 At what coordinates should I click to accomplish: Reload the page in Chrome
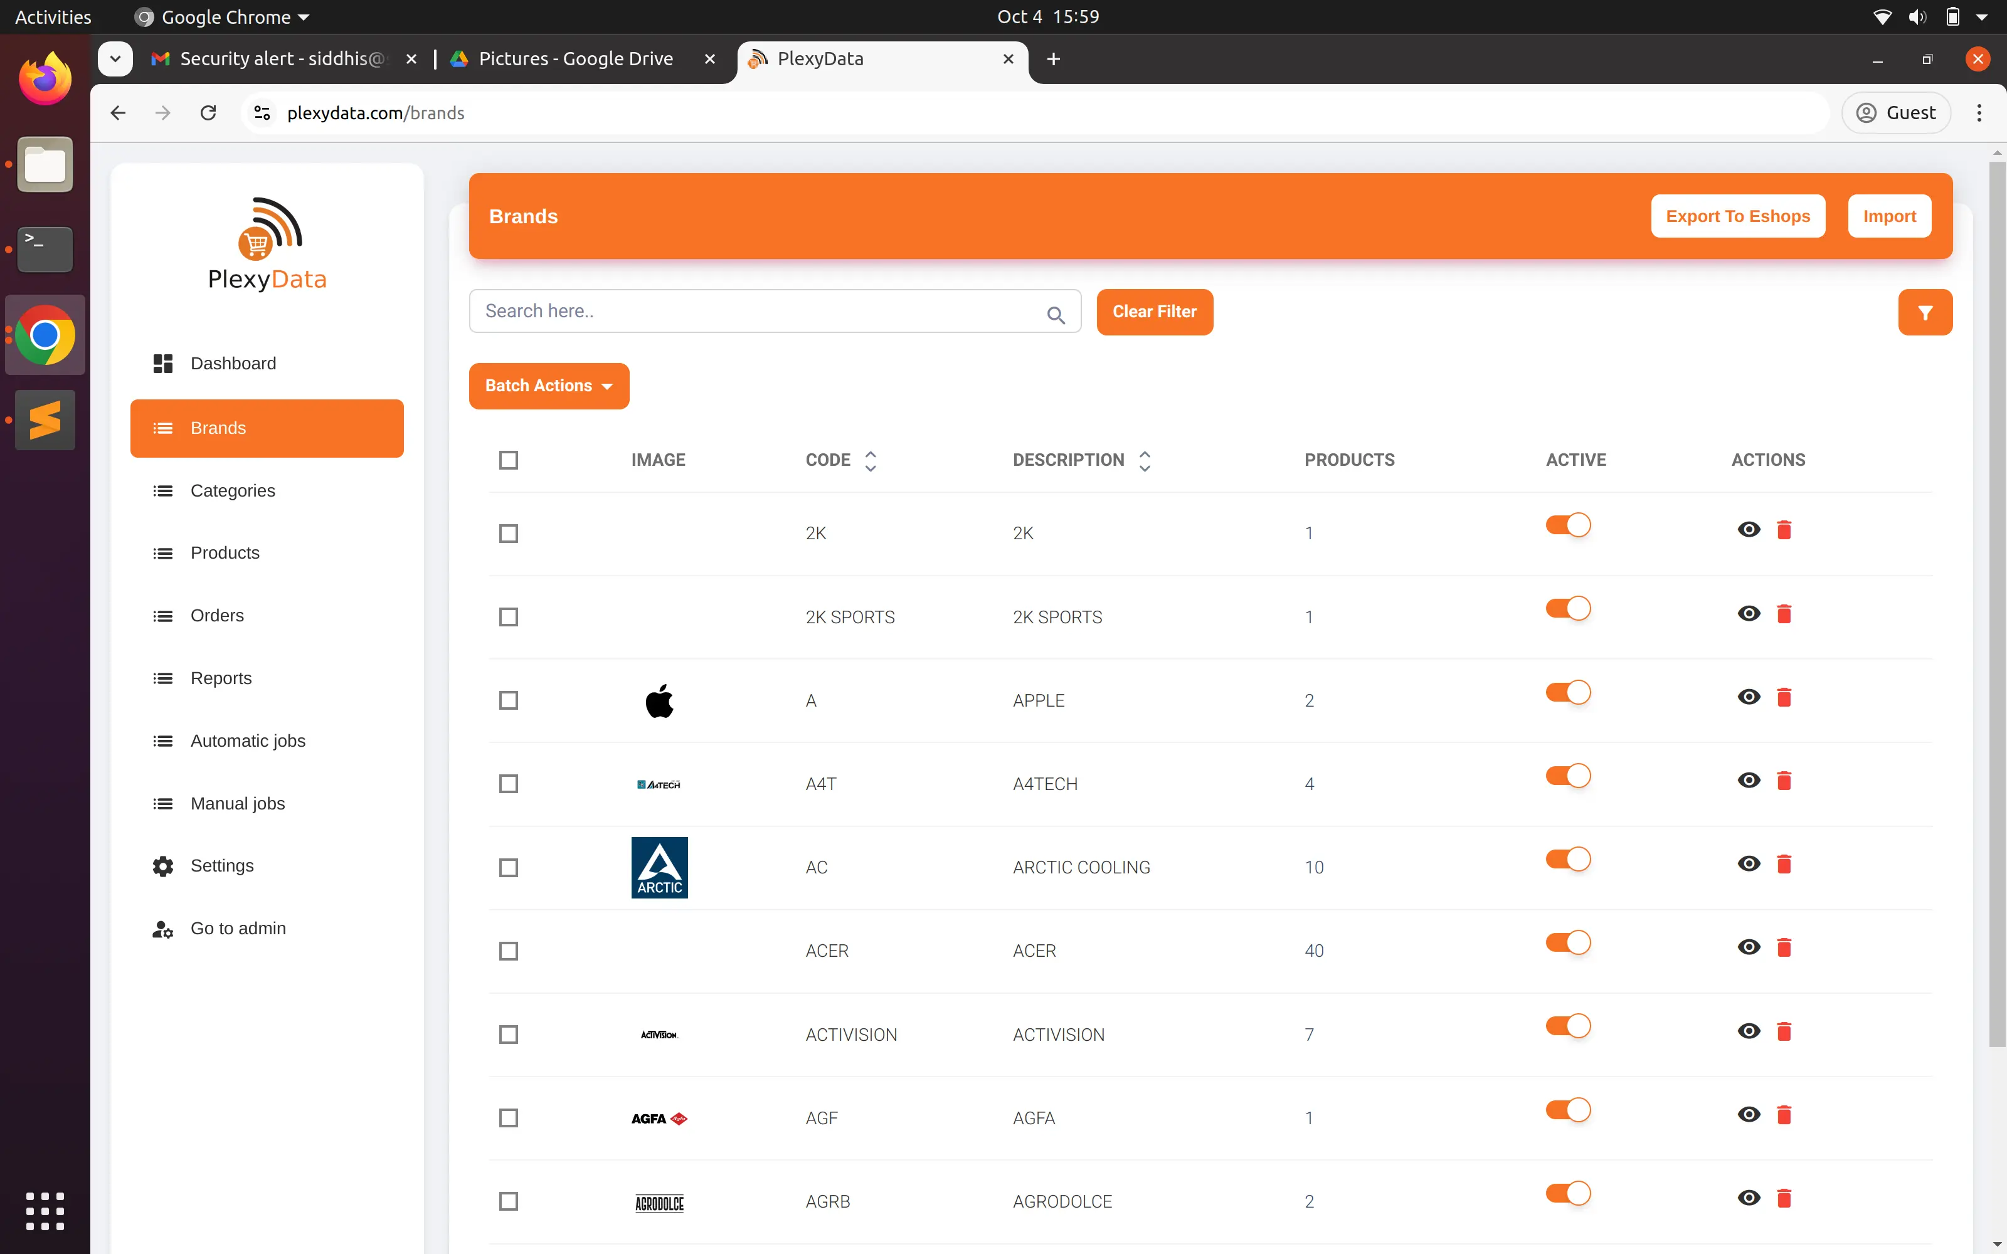208,113
